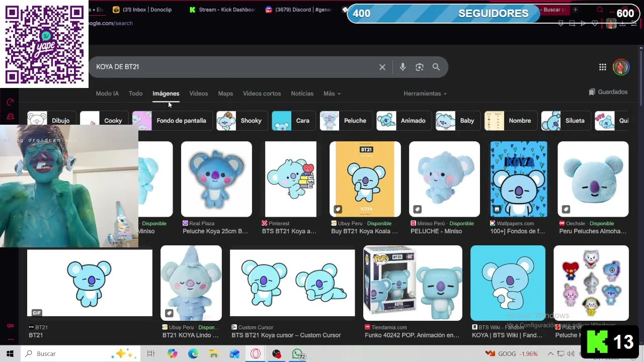Open Guardados saved items
Viewport: 644px width, 362px height.
(608, 92)
